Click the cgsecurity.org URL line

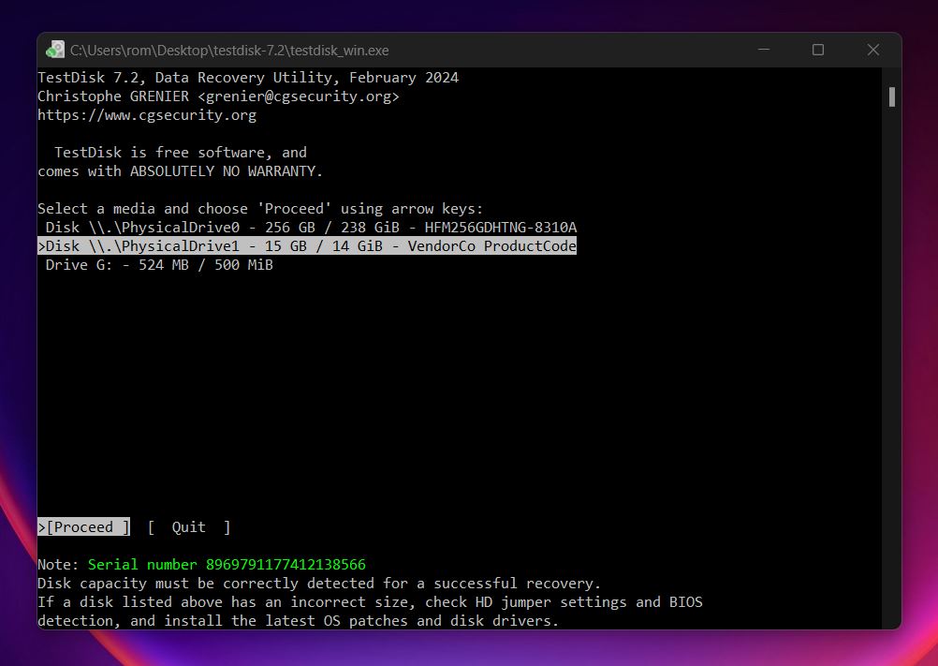click(147, 115)
